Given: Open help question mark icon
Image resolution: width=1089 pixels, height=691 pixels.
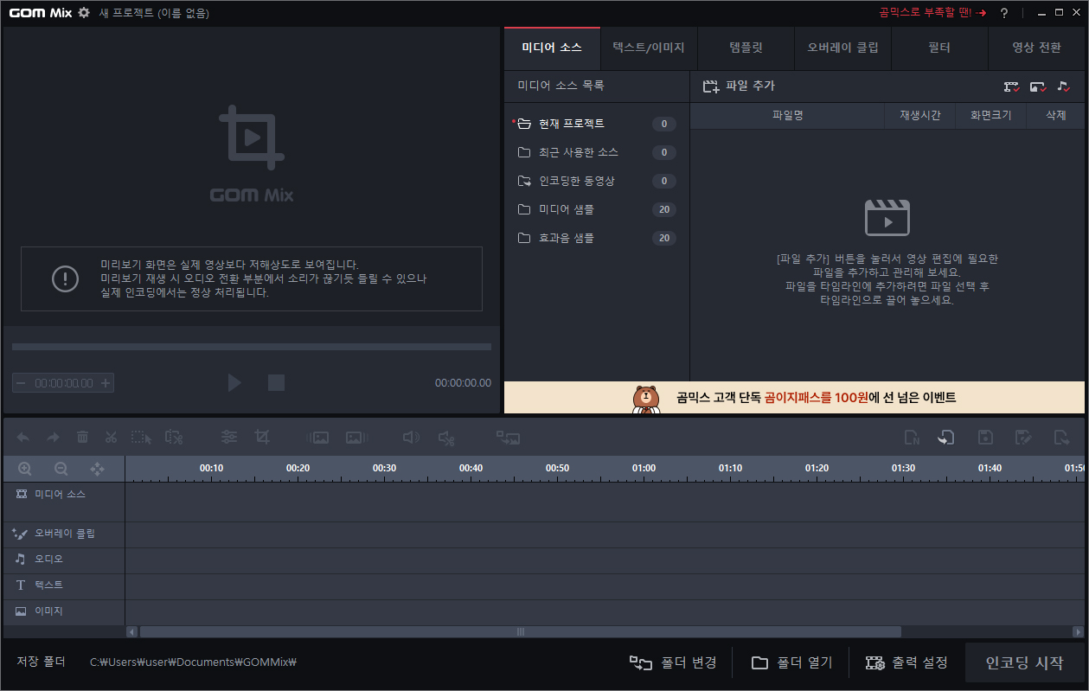Looking at the screenshot, I should pos(1004,13).
